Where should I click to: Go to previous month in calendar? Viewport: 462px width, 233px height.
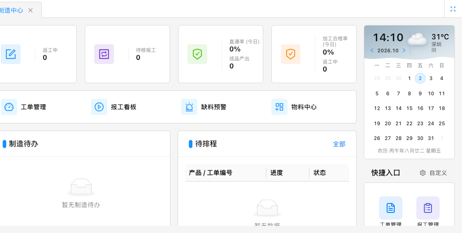[372, 51]
